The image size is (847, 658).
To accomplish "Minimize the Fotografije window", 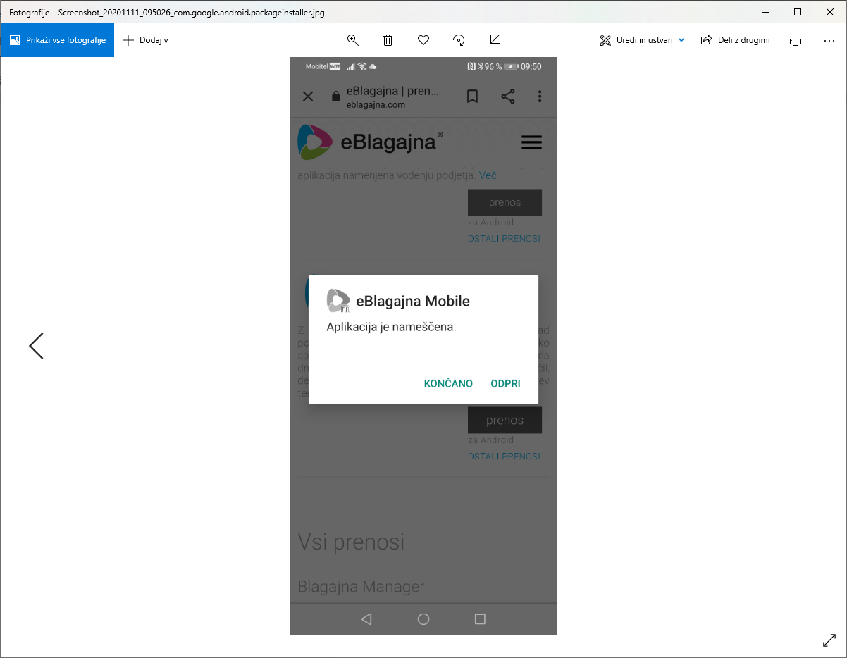I will (x=765, y=12).
